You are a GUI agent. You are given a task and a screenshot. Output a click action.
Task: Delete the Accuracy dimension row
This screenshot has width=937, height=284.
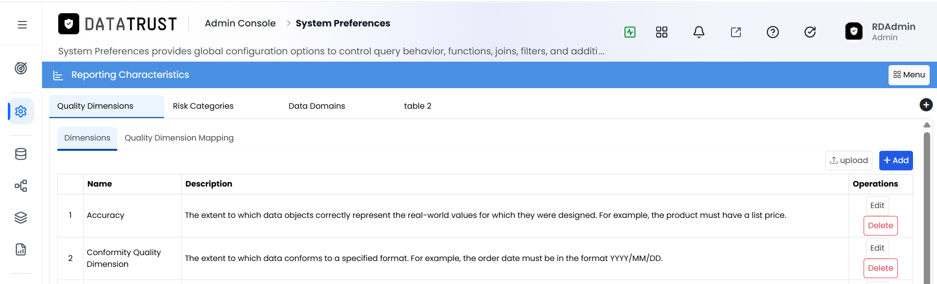coord(880,226)
